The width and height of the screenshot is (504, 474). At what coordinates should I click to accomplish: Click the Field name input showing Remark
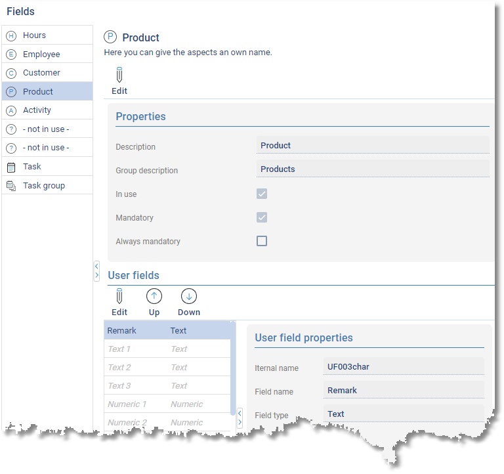coord(404,390)
